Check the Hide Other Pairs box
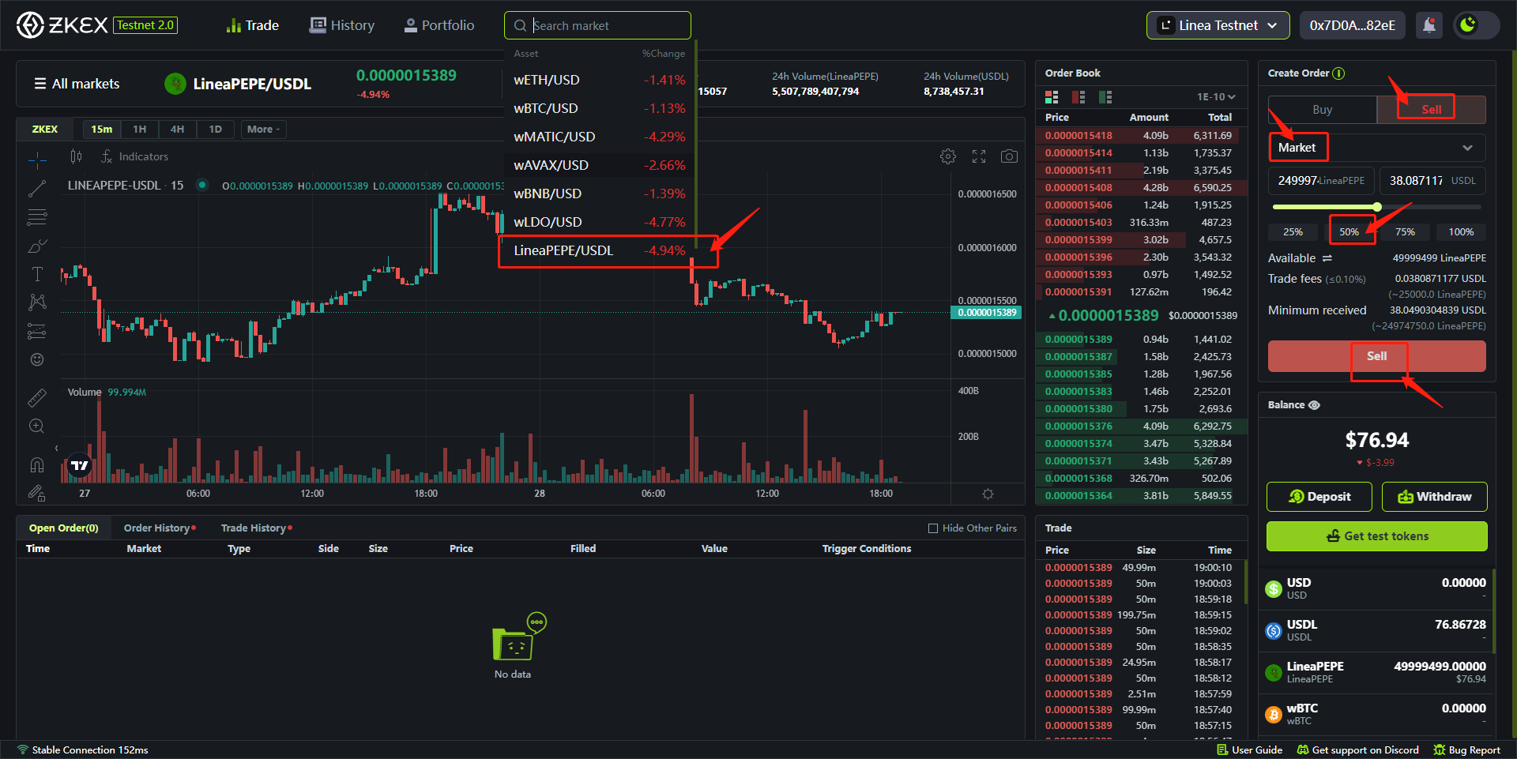Image resolution: width=1517 pixels, height=759 pixels. tap(933, 528)
